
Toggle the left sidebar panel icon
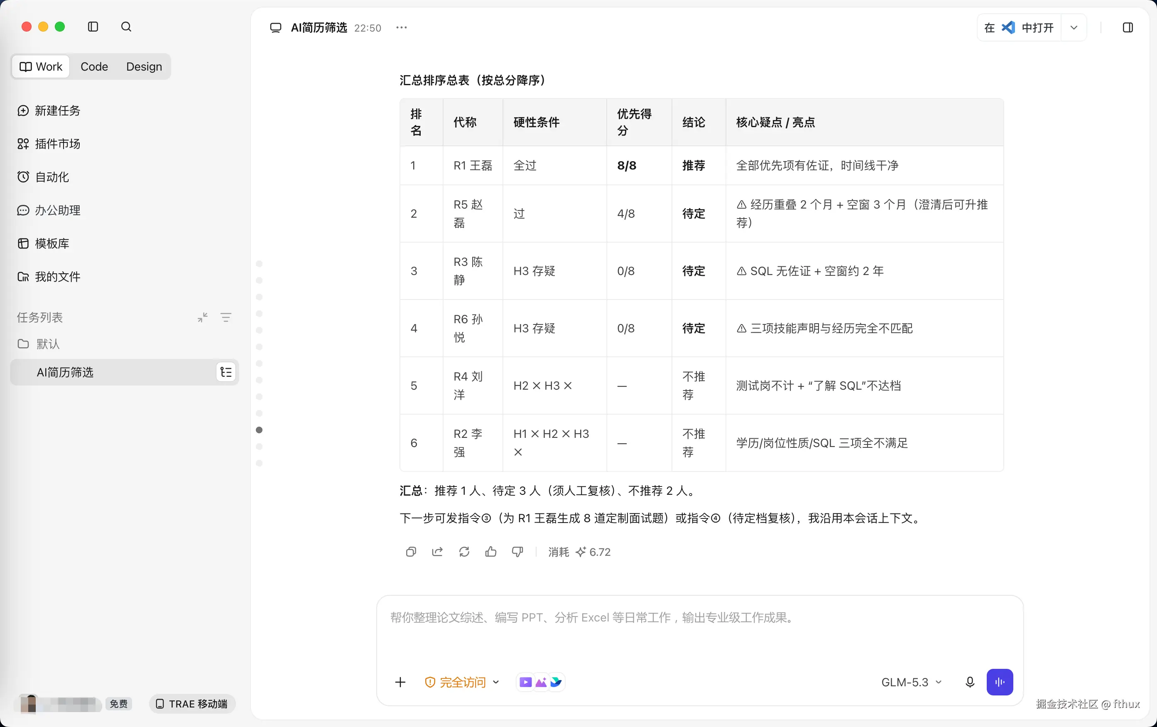click(93, 27)
